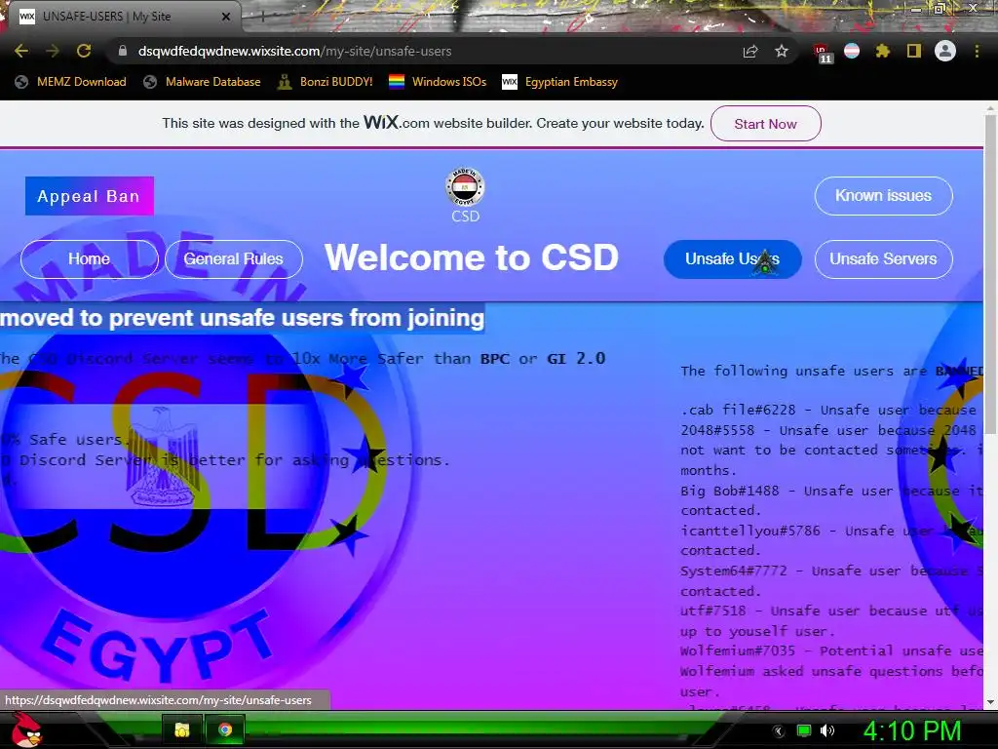Click the lock icon in address bar
This screenshot has width=998, height=749.
coord(123,51)
